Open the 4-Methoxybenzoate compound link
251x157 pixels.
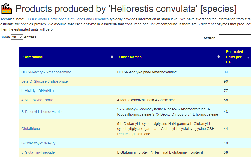pyautogui.click(x=37, y=100)
